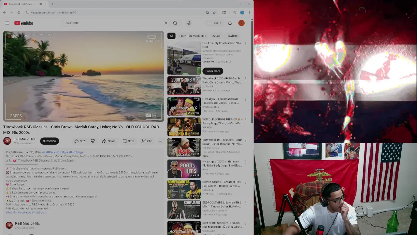
Task: Open options menu for Throwback 2000s R&B Mix
Action: [246, 79]
